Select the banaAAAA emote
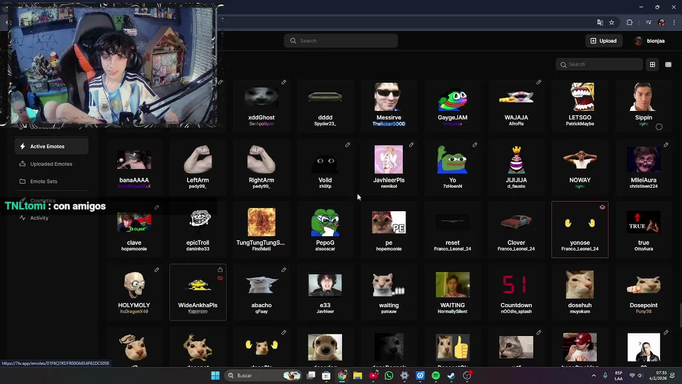Image resolution: width=682 pixels, height=384 pixels. click(x=134, y=167)
